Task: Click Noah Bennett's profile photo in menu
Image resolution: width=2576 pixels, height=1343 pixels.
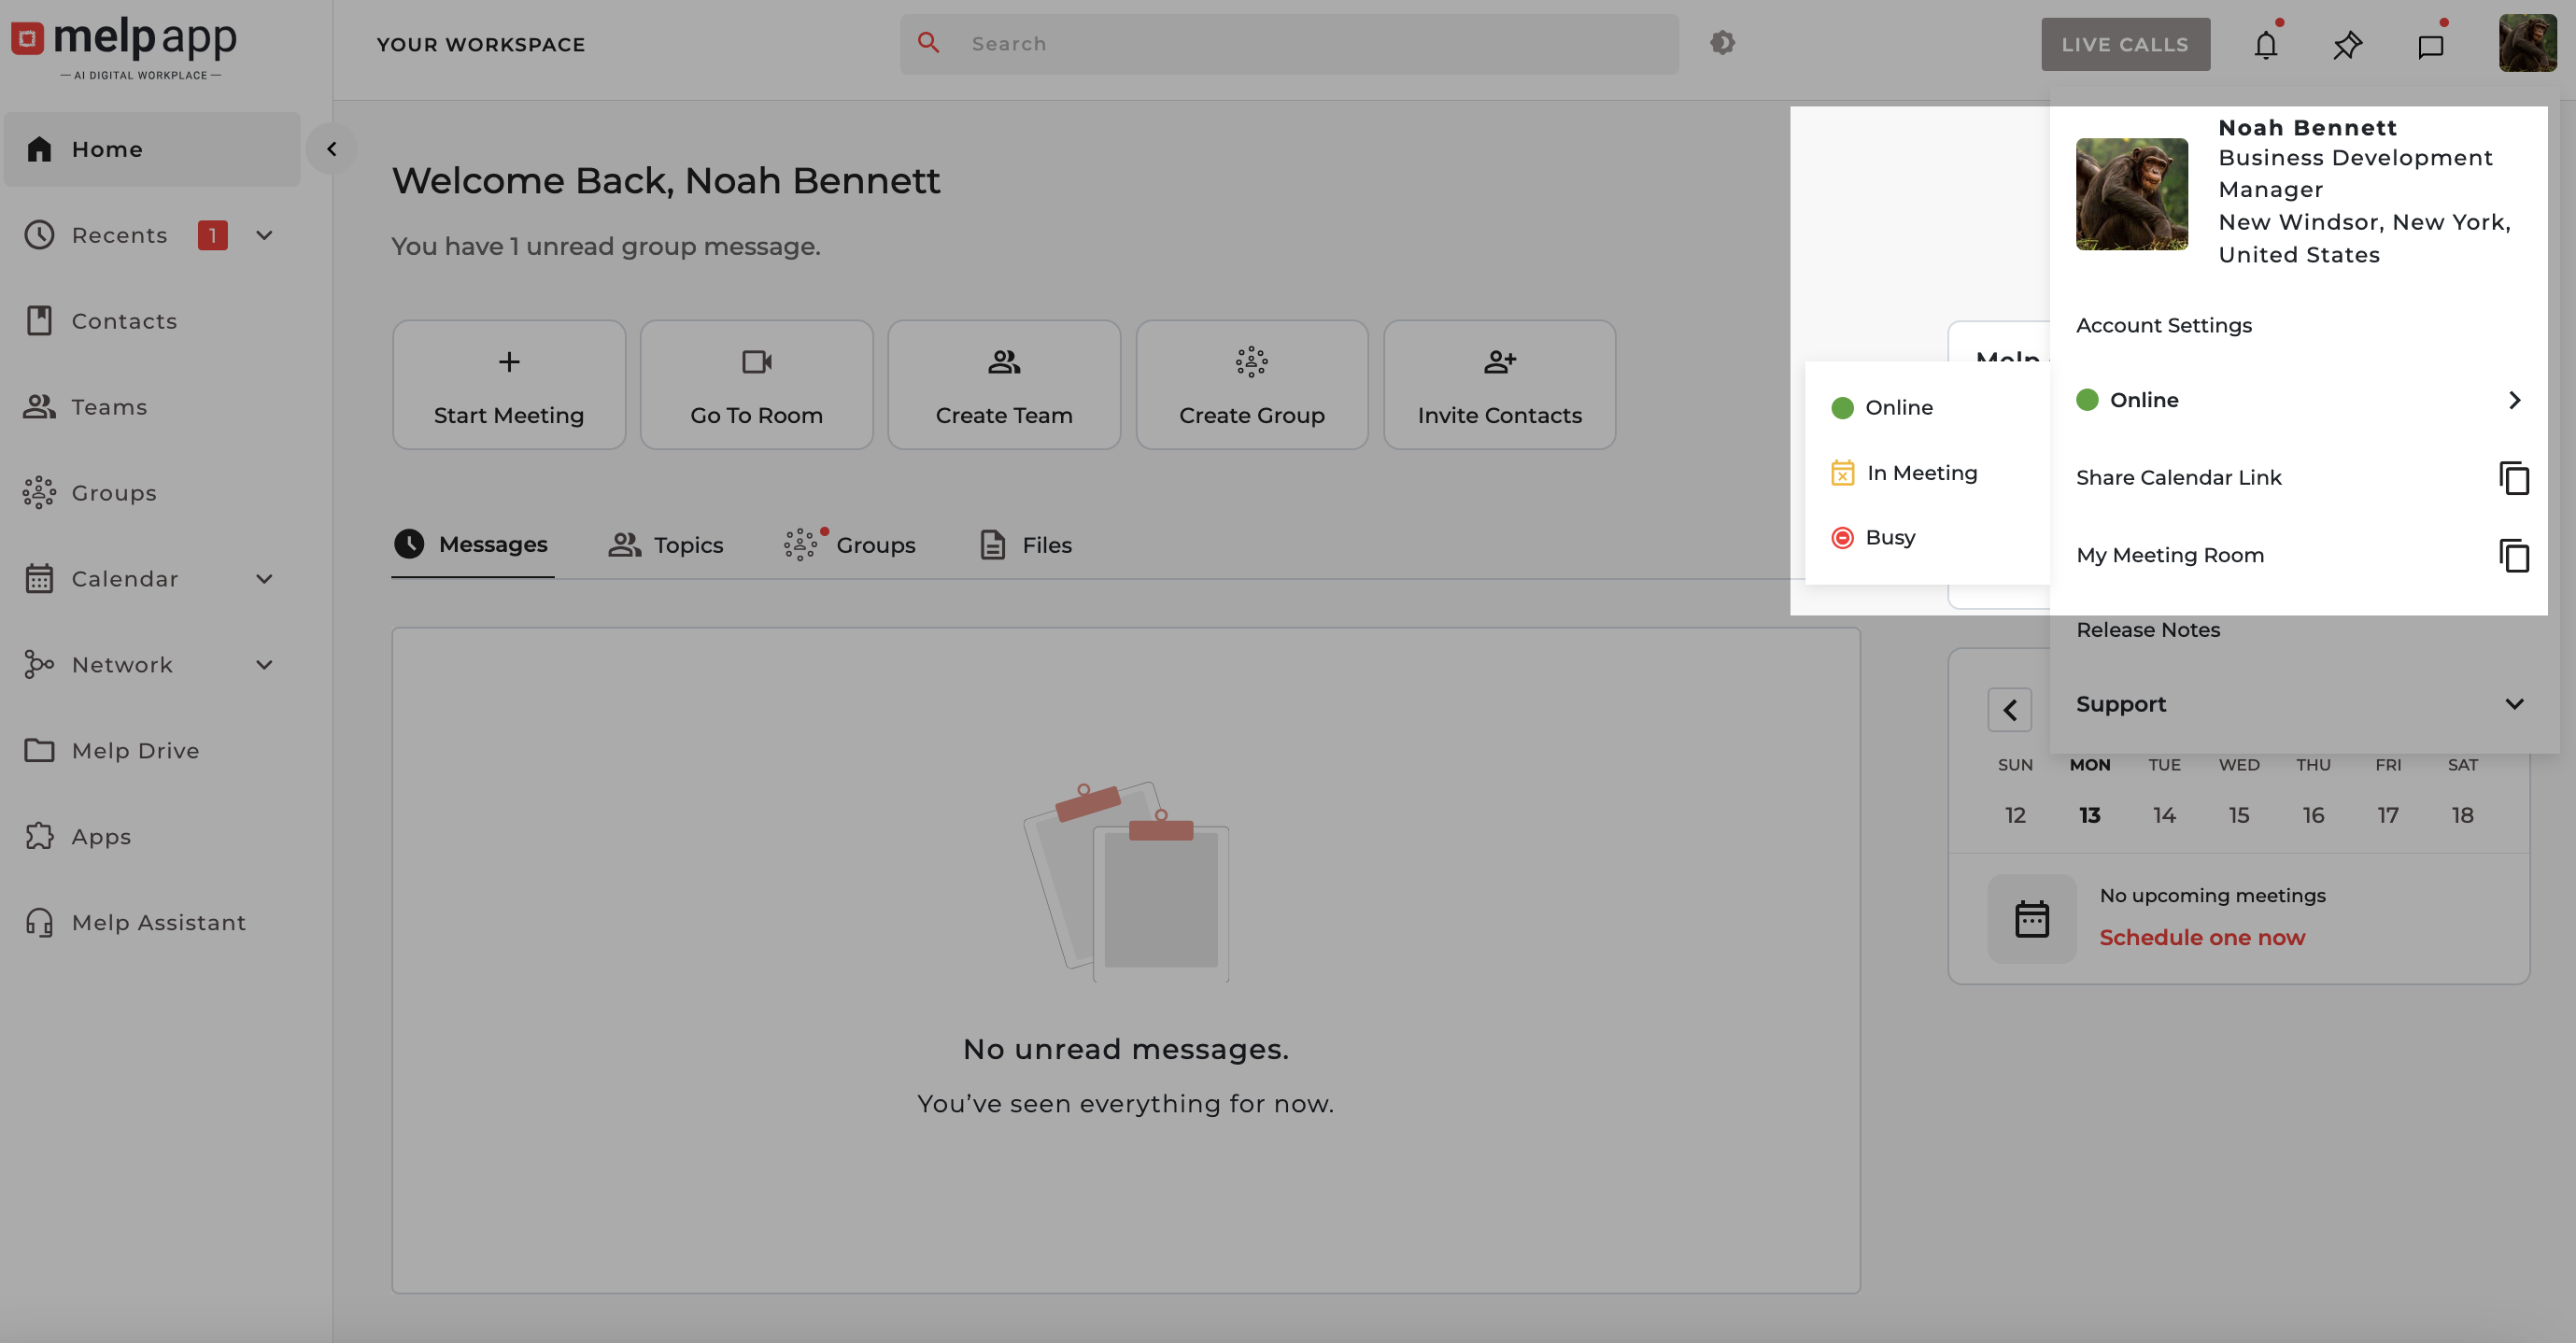Action: pyautogui.click(x=2132, y=194)
